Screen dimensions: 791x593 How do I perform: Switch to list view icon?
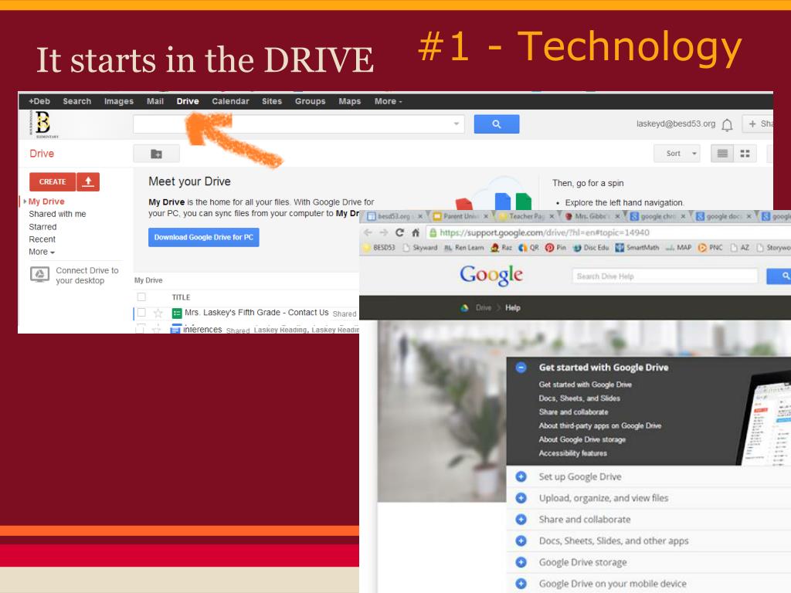point(722,154)
